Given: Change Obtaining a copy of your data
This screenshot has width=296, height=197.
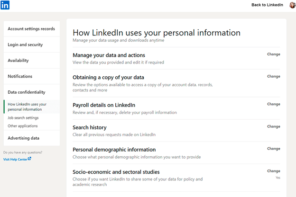Looking at the screenshot, I should 274,76.
